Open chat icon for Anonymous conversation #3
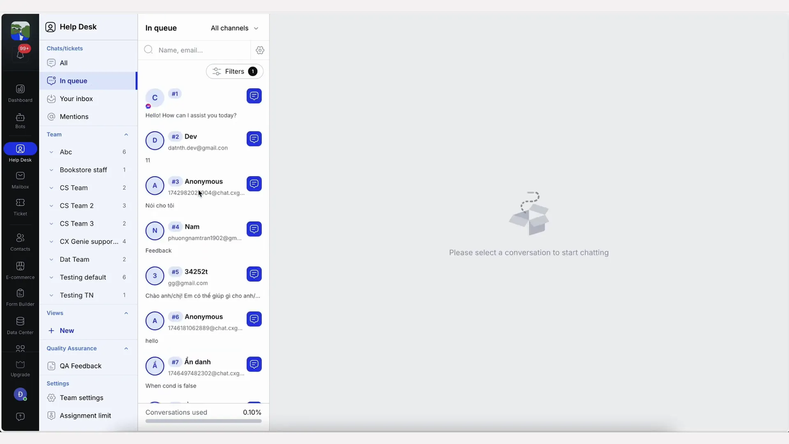The image size is (789, 444). click(x=254, y=184)
